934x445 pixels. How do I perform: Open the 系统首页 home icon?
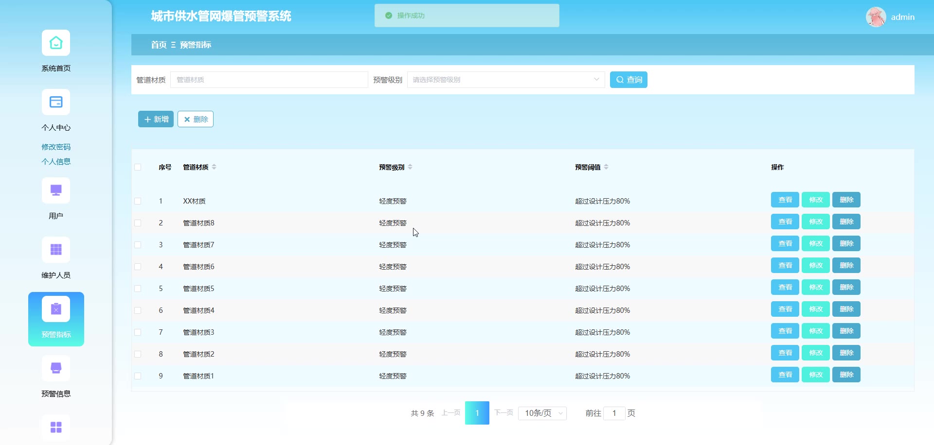point(56,43)
